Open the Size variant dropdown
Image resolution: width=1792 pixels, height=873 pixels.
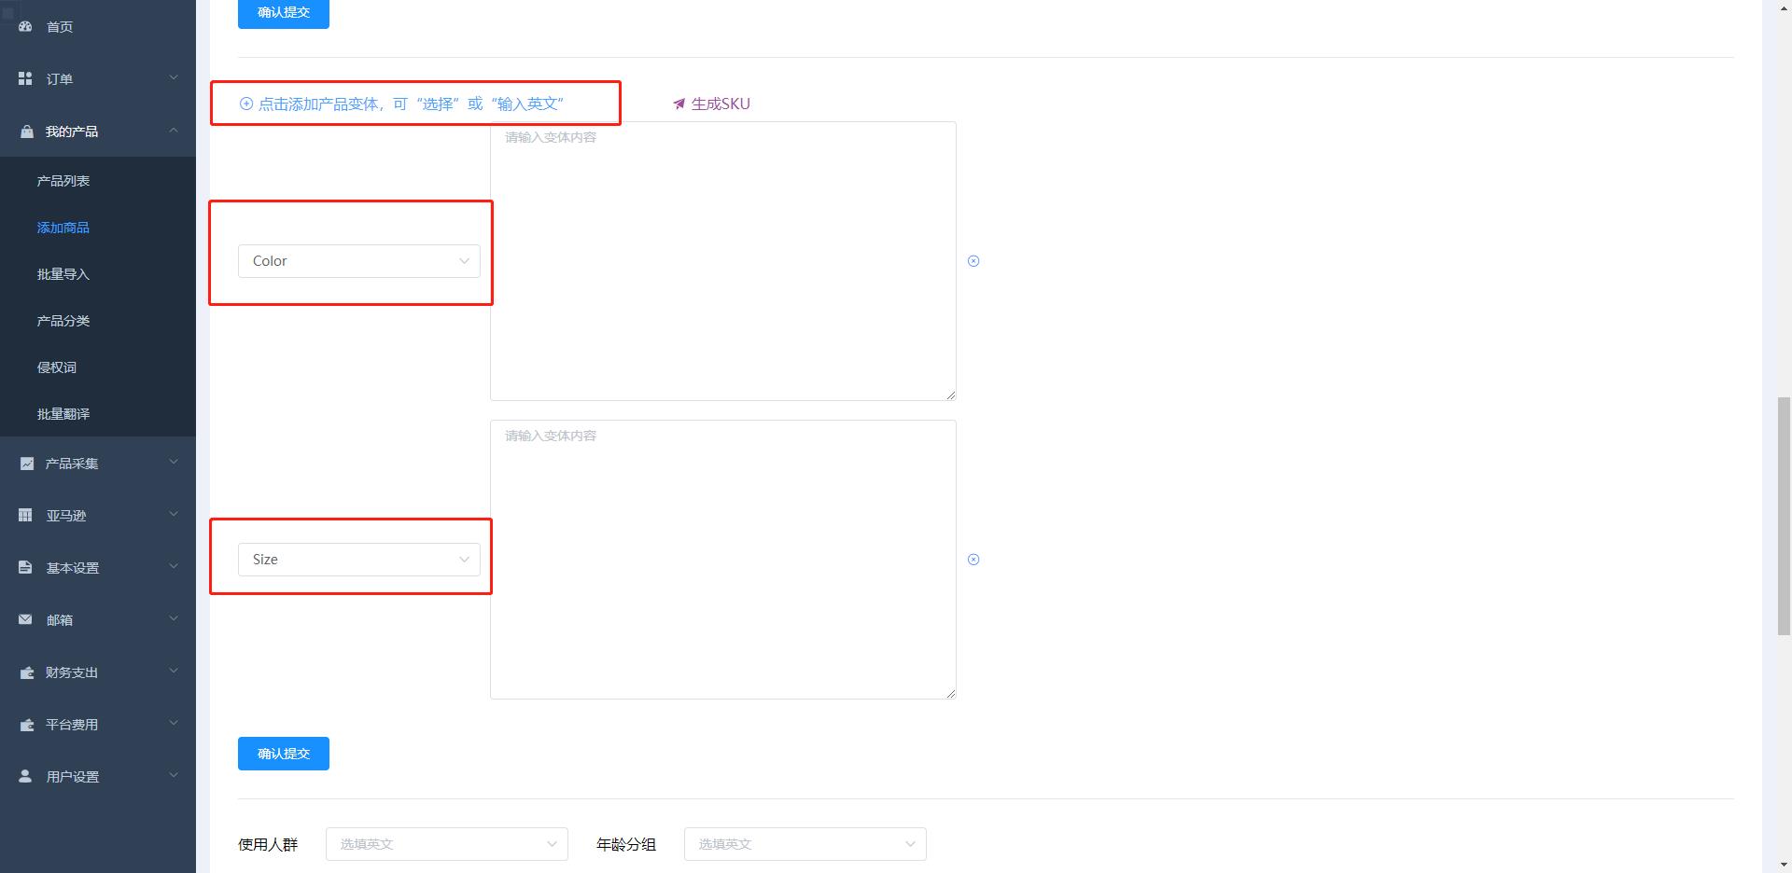pos(358,560)
